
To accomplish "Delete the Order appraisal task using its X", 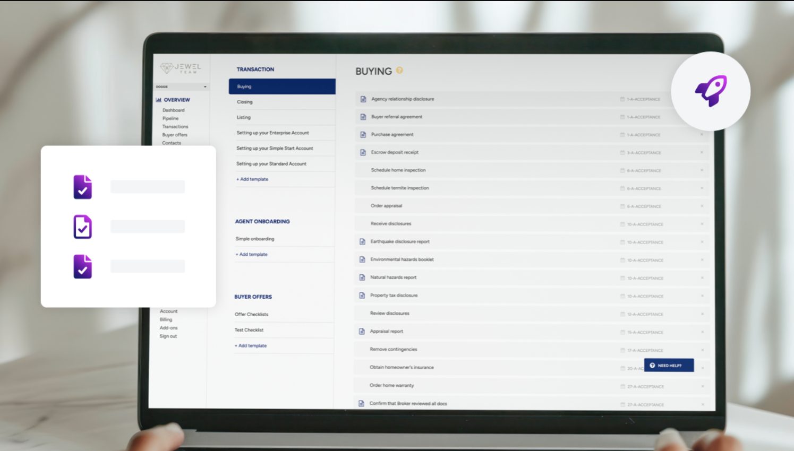I will pos(702,206).
